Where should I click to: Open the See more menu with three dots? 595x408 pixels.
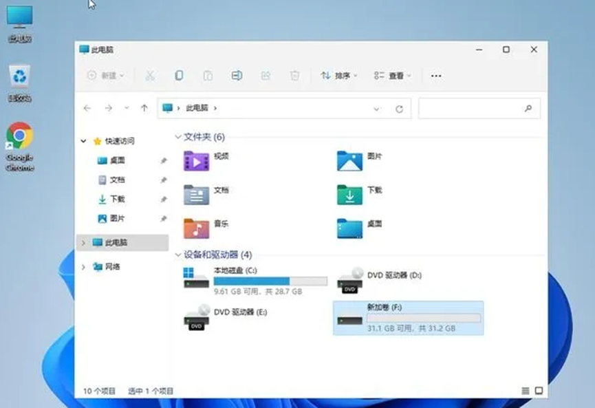pos(435,75)
